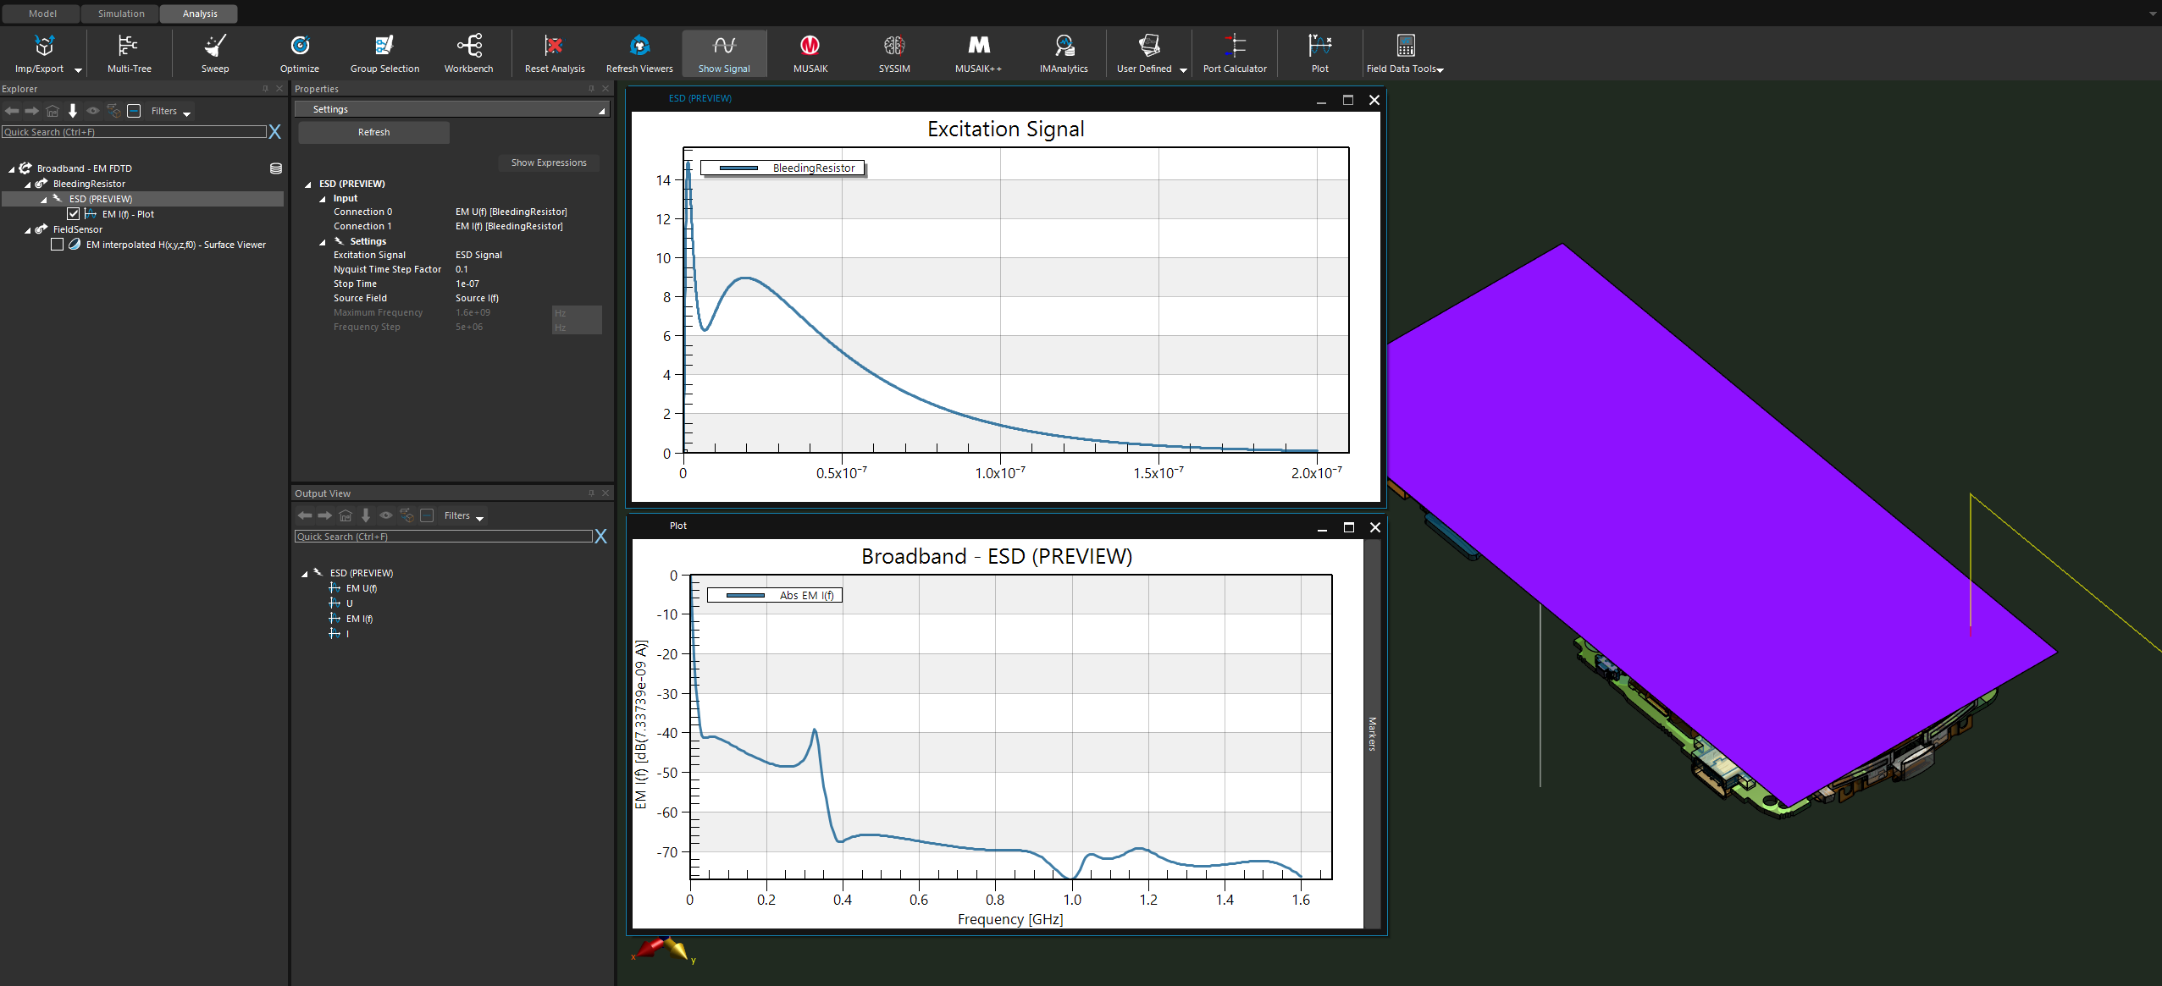Viewport: 2162px width, 986px height.
Task: Click the Show Expressions button
Action: 548,162
